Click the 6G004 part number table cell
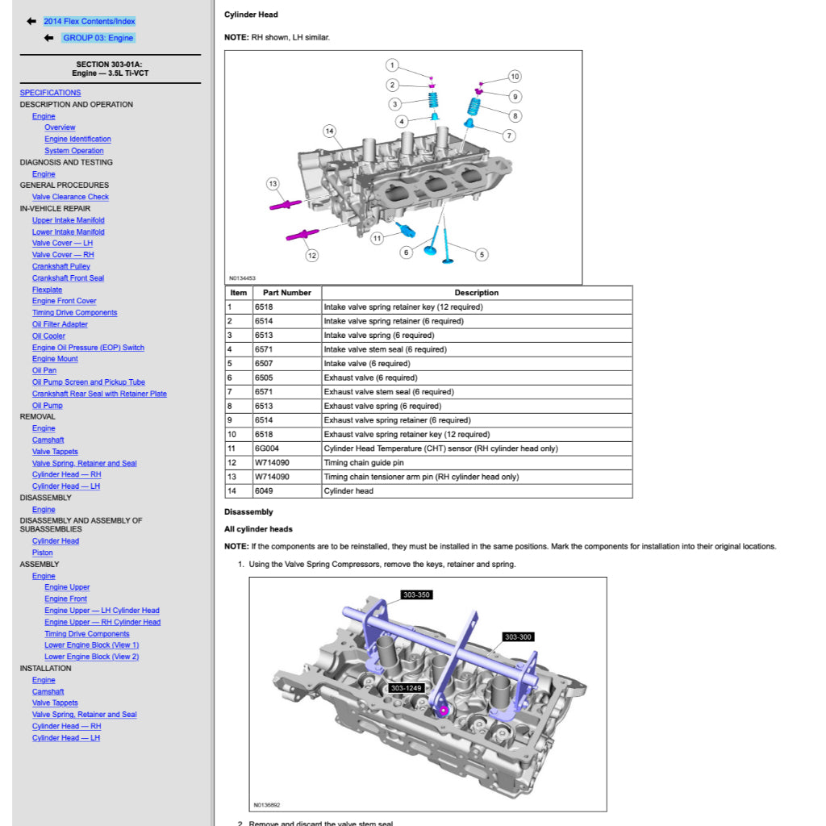 click(x=286, y=448)
